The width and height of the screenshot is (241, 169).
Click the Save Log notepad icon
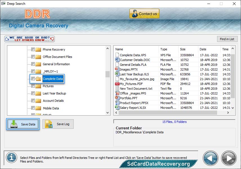click(x=49, y=124)
